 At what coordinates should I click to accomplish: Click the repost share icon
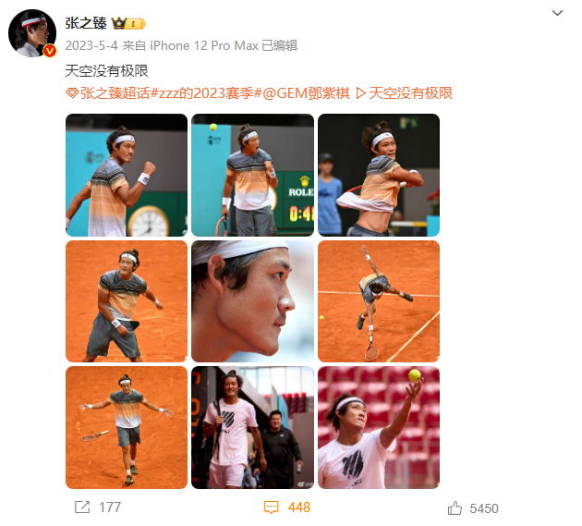(82, 508)
